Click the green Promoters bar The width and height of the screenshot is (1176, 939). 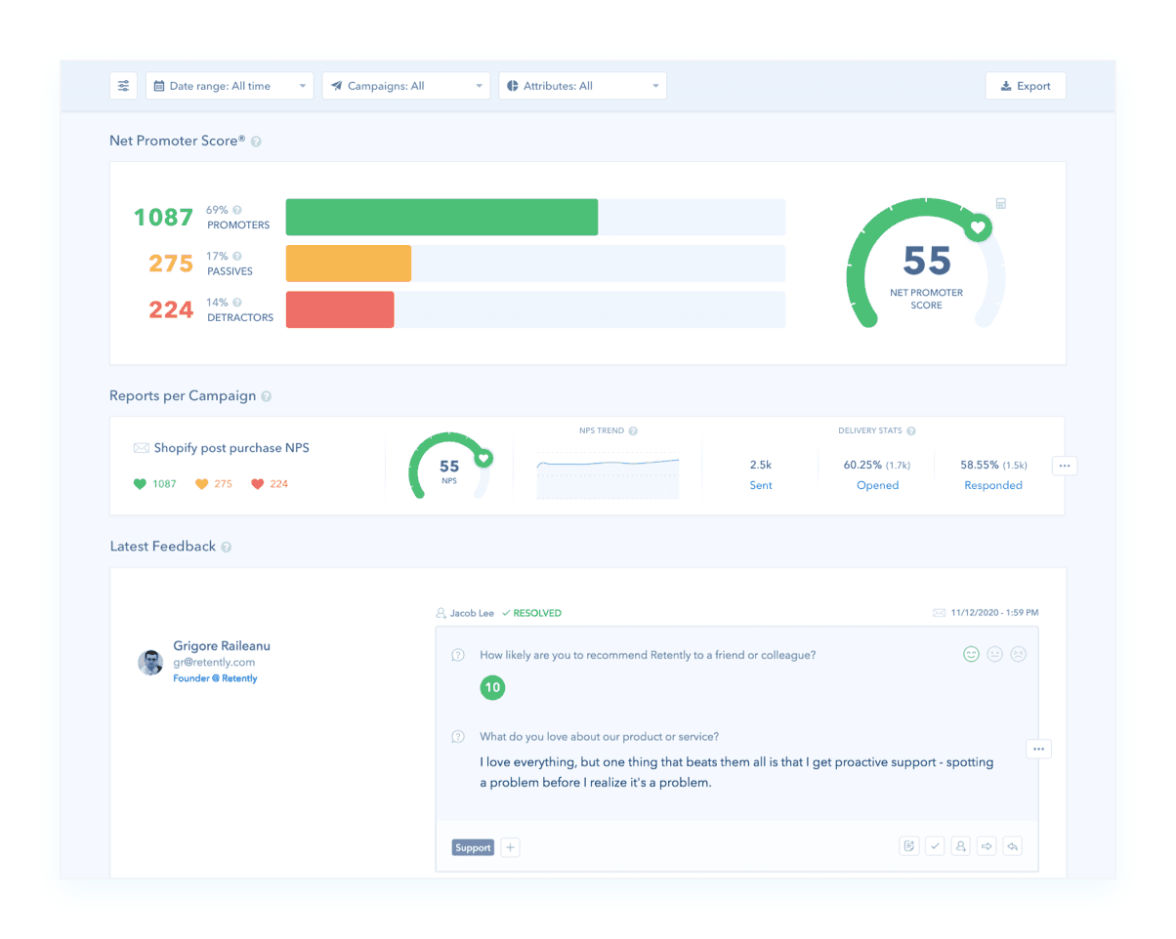click(441, 217)
